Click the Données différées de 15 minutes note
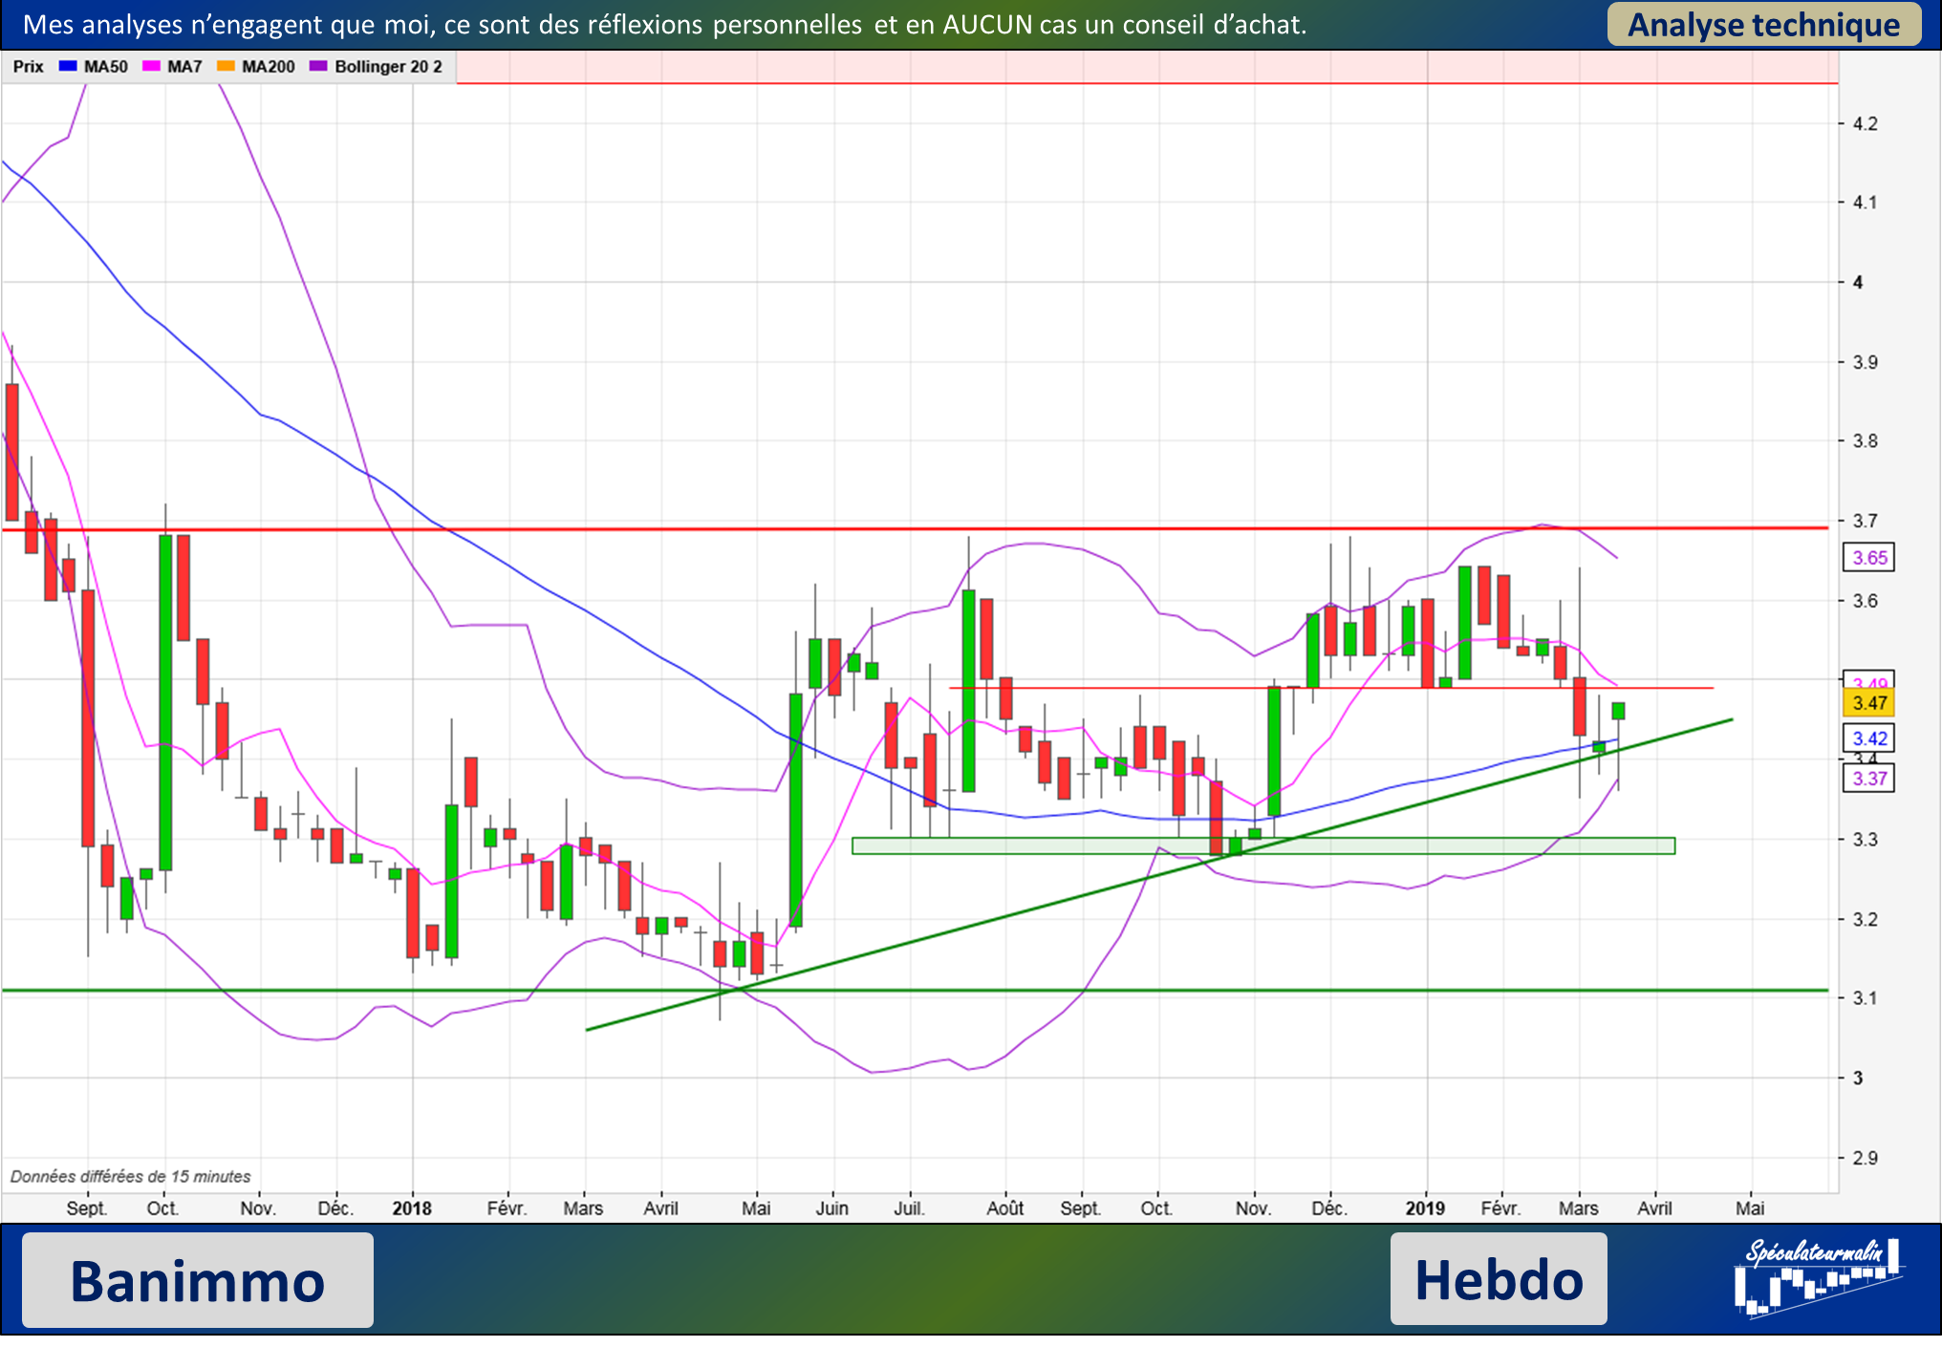This screenshot has width=1942, height=1347. pos(130,1177)
